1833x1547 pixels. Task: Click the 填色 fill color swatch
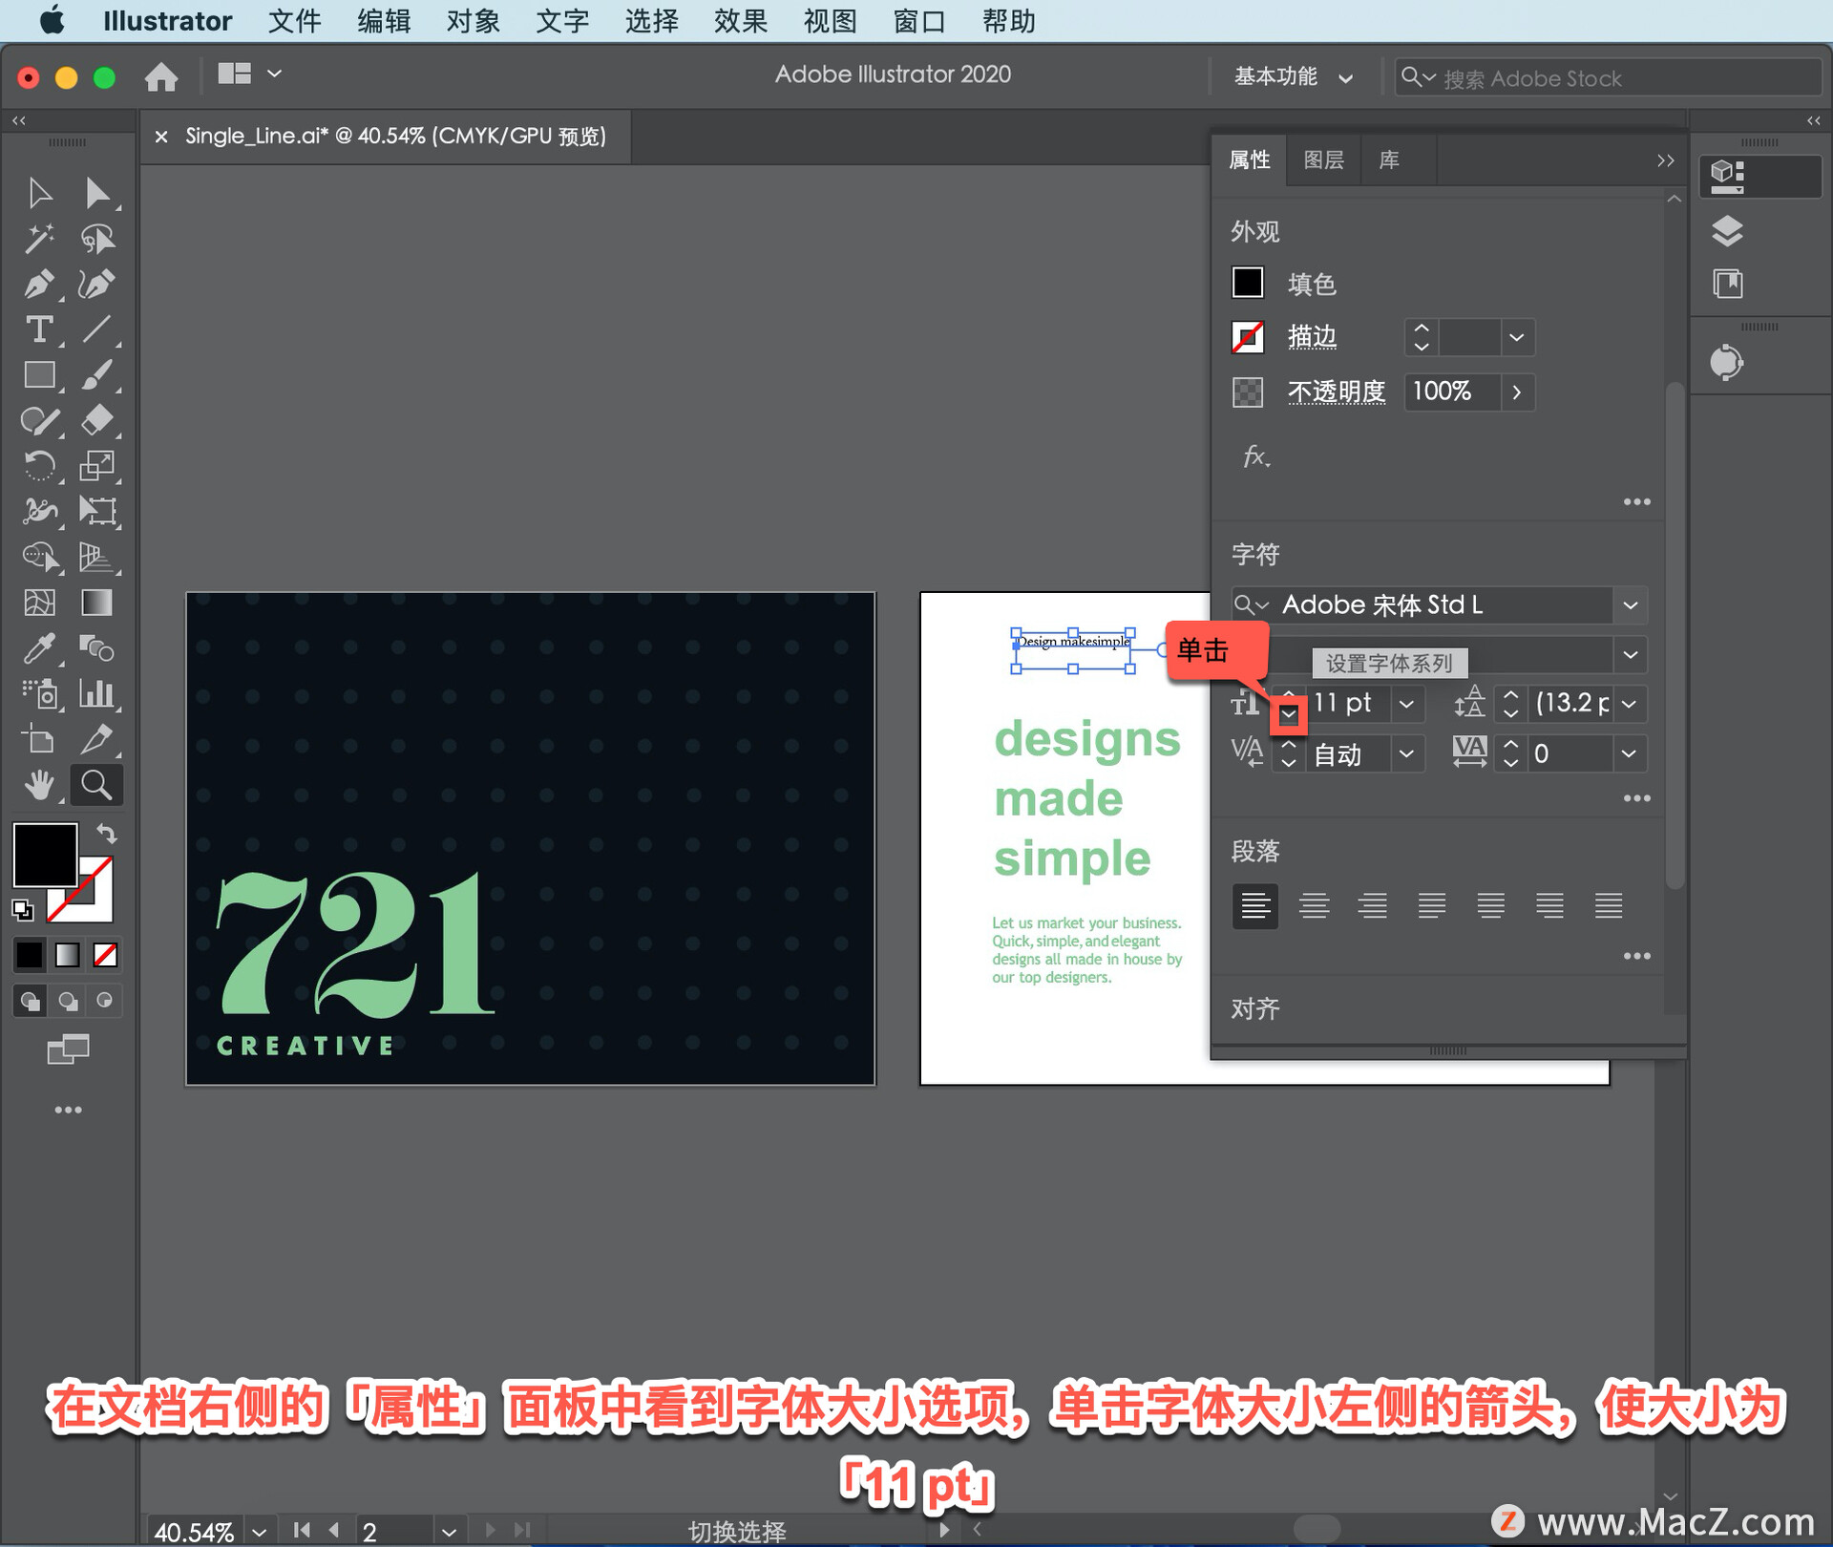pos(1247,283)
